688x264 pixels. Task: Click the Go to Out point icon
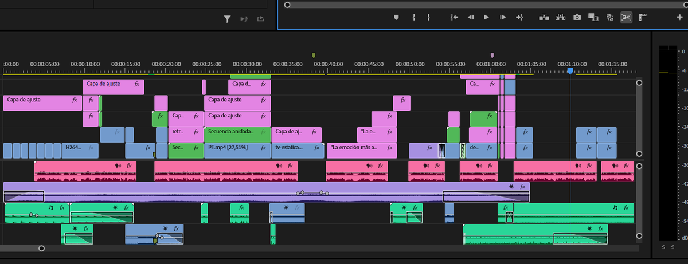pos(519,18)
